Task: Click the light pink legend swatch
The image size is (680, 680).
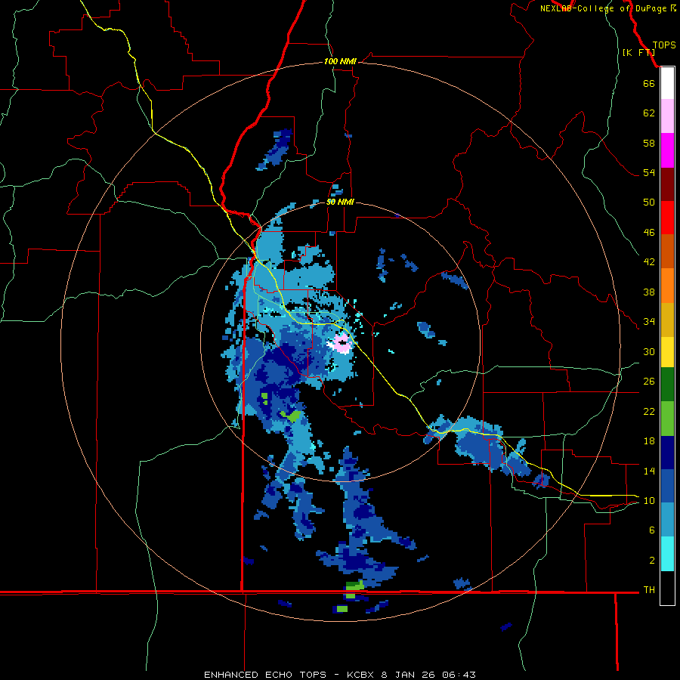Action: pyautogui.click(x=667, y=116)
